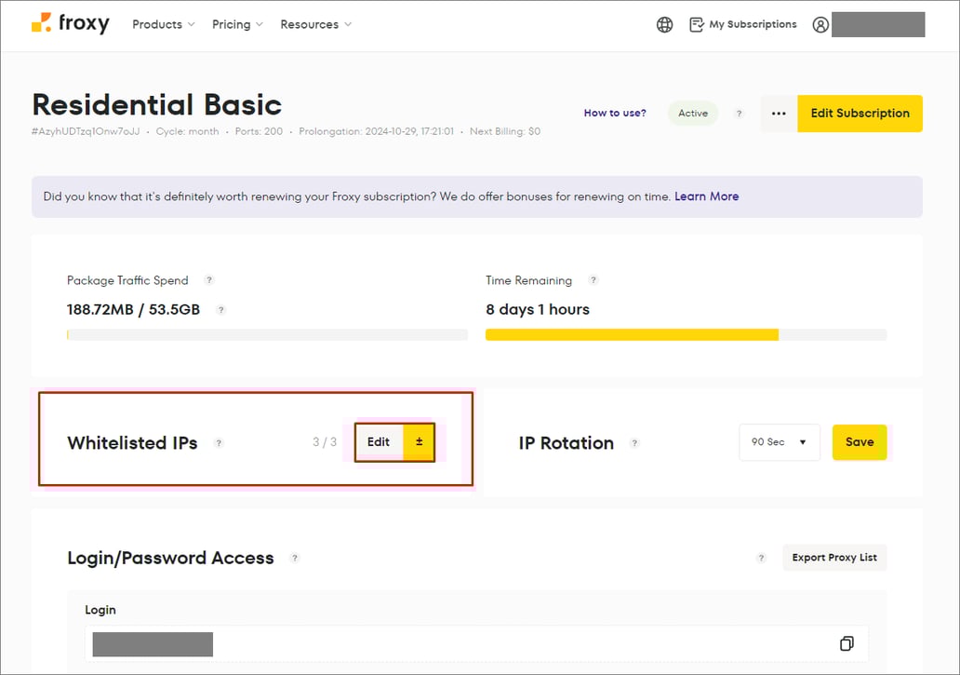
Task: Open the language globe icon
Action: click(x=664, y=25)
